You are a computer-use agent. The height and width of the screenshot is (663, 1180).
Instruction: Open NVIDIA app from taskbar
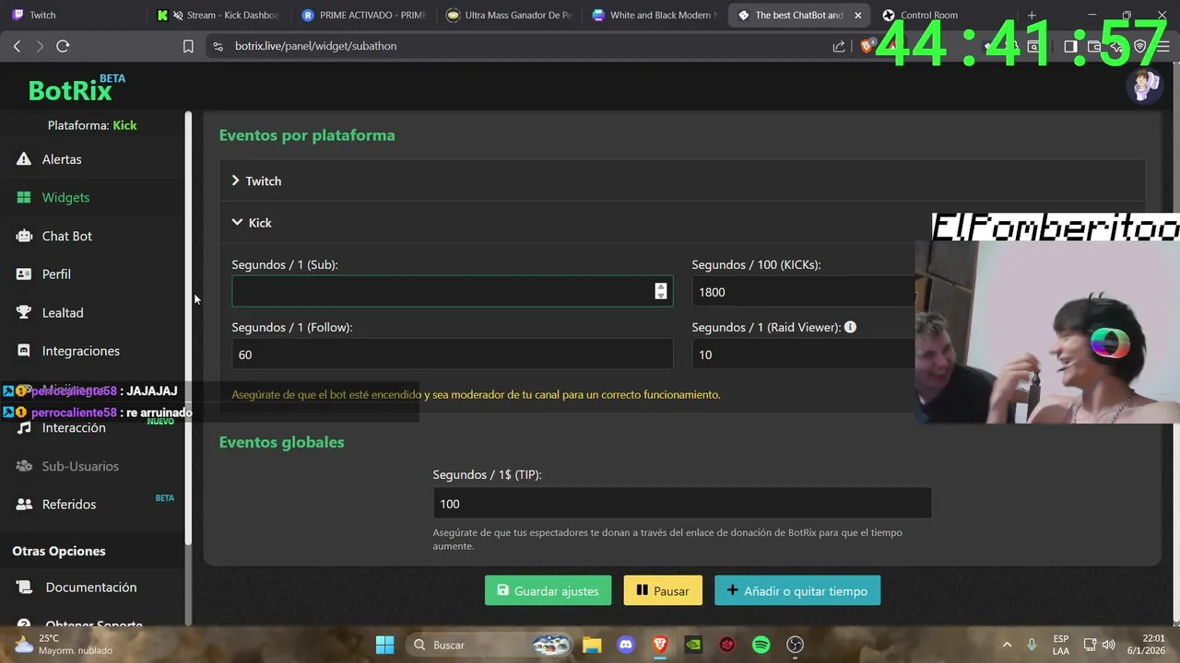point(693,645)
